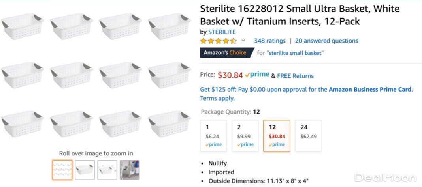Choose package quantity 1 for $6.24
422x187 pixels.
pos(213,136)
